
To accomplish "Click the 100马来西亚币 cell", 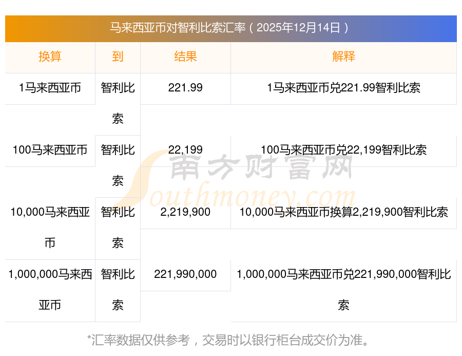I will click(x=50, y=150).
